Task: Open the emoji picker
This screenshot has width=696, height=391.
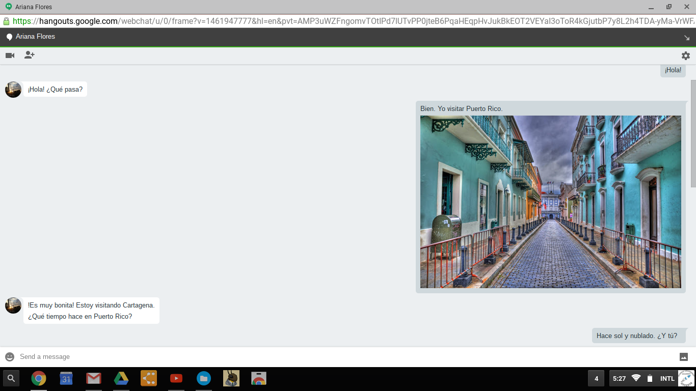Action: [x=10, y=357]
